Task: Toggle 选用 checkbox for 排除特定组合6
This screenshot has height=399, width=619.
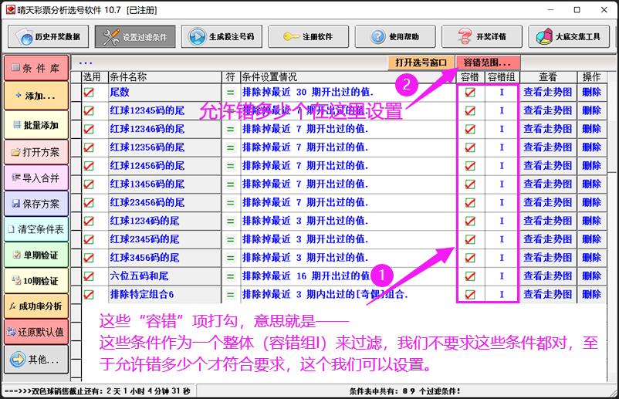Action: click(x=89, y=295)
